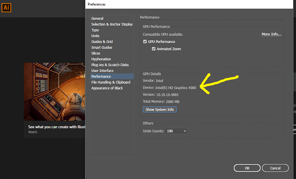Open Selection & Anchor Display preferences
This screenshot has width=296, height=179.
(112, 24)
